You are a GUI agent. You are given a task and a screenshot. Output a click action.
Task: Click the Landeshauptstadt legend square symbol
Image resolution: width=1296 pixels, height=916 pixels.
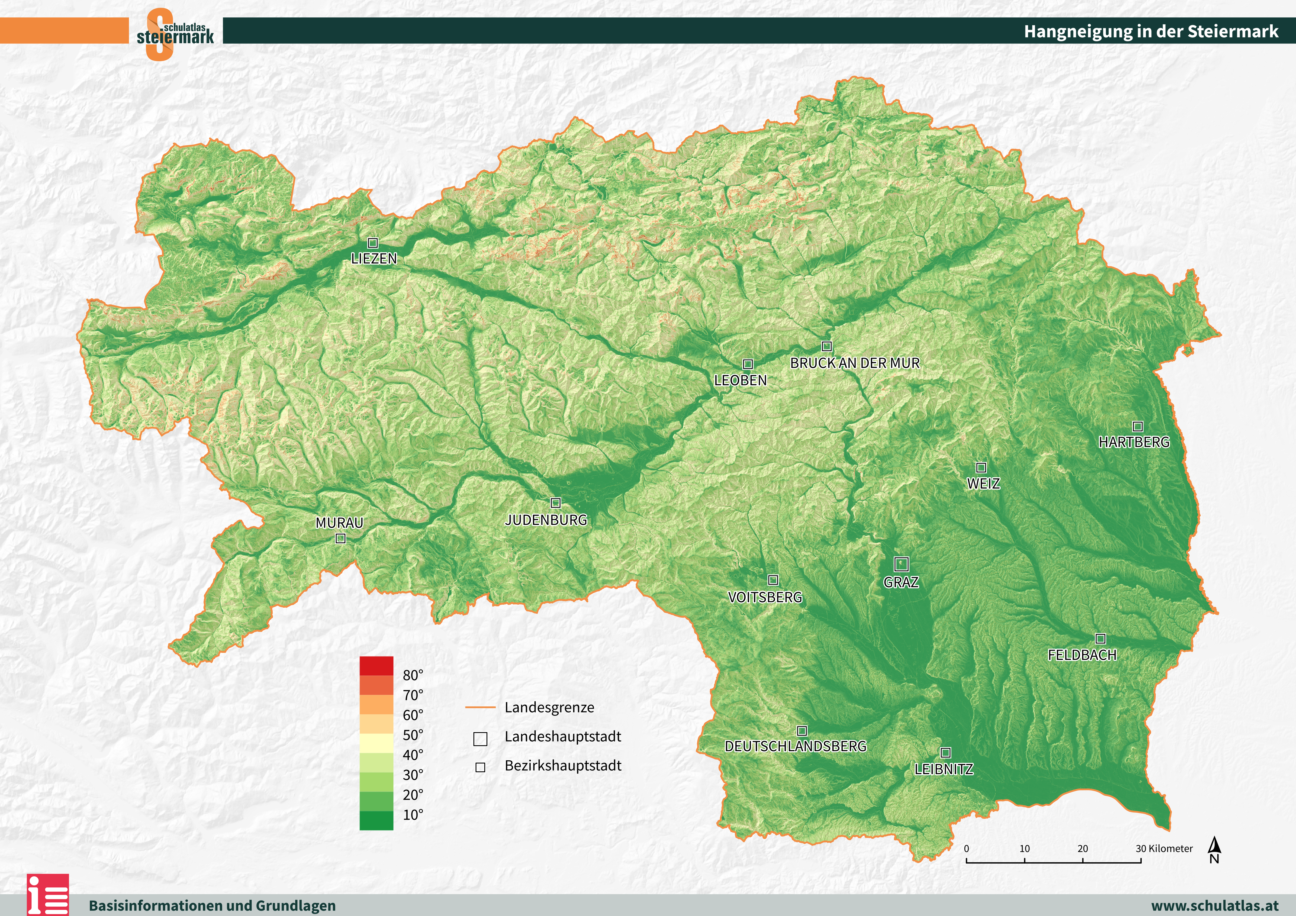point(480,739)
